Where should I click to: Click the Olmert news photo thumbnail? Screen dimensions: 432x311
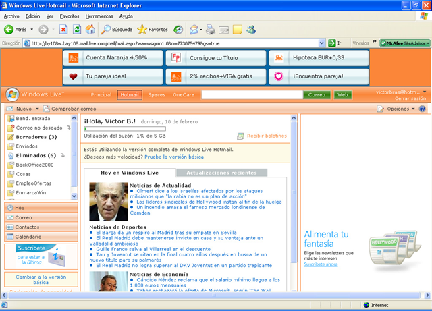pos(109,201)
